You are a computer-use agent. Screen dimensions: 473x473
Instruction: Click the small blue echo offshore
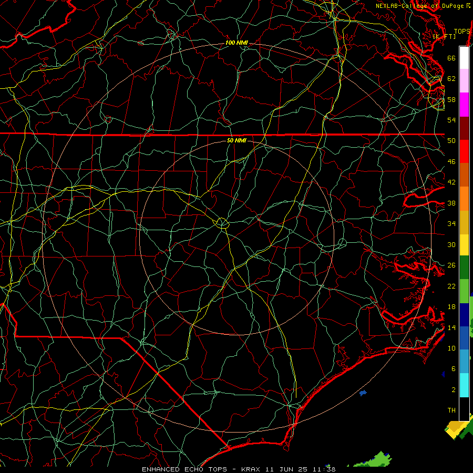pyautogui.click(x=363, y=393)
